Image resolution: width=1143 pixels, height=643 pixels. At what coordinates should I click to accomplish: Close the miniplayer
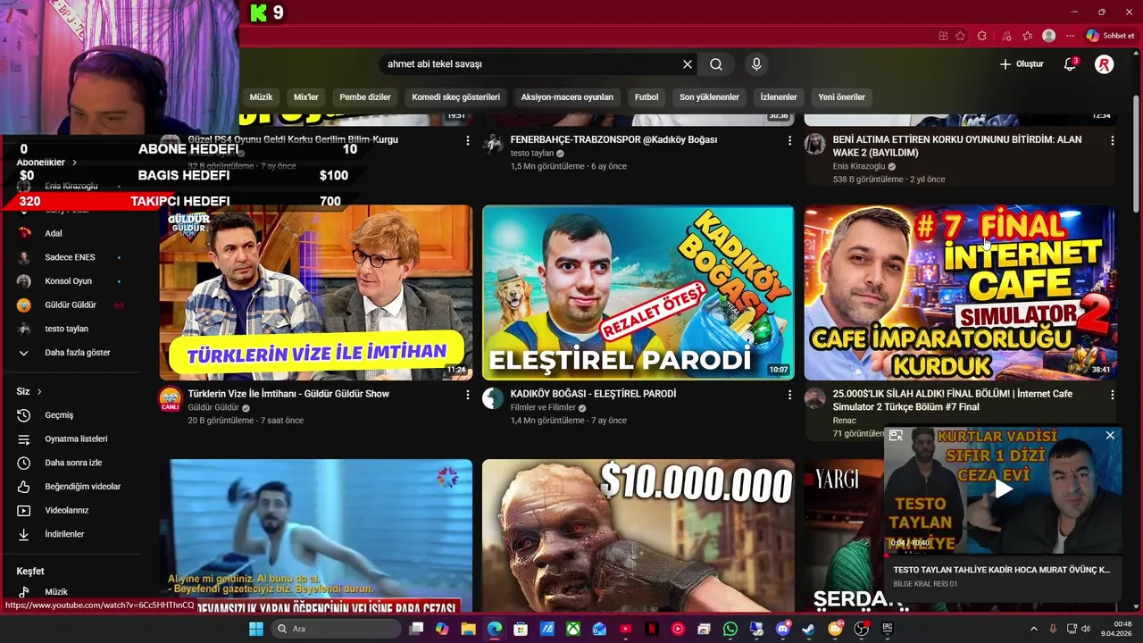[1110, 436]
